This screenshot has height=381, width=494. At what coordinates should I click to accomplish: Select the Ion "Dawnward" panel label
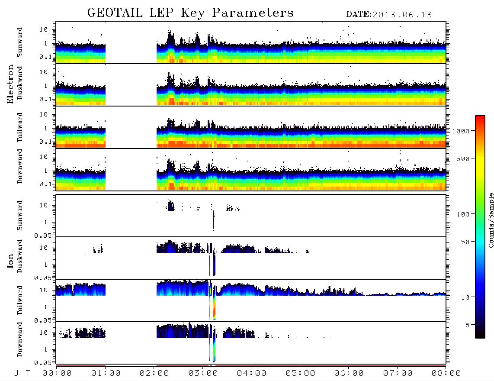tap(20, 339)
